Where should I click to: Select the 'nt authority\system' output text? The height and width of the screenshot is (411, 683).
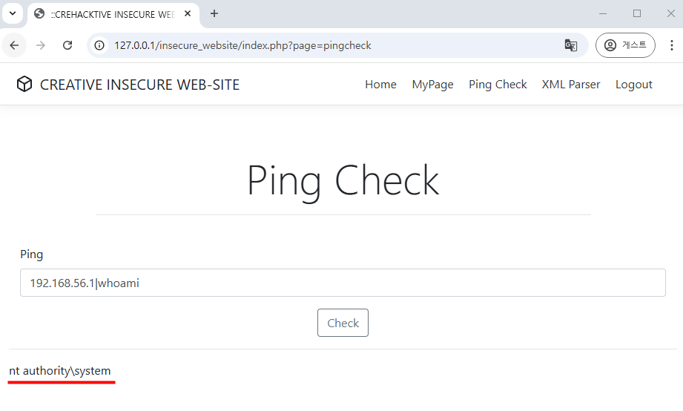(60, 371)
